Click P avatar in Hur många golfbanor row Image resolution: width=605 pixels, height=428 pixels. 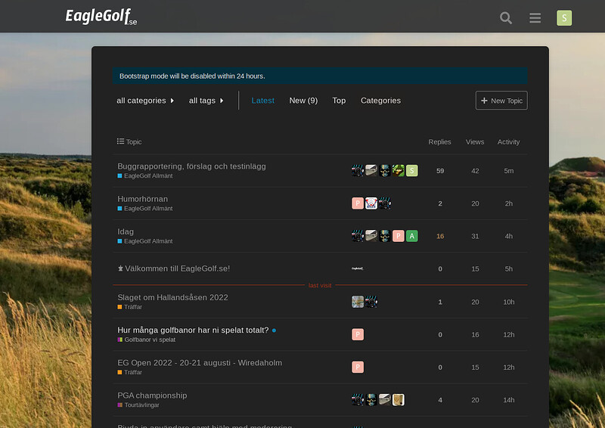(358, 334)
